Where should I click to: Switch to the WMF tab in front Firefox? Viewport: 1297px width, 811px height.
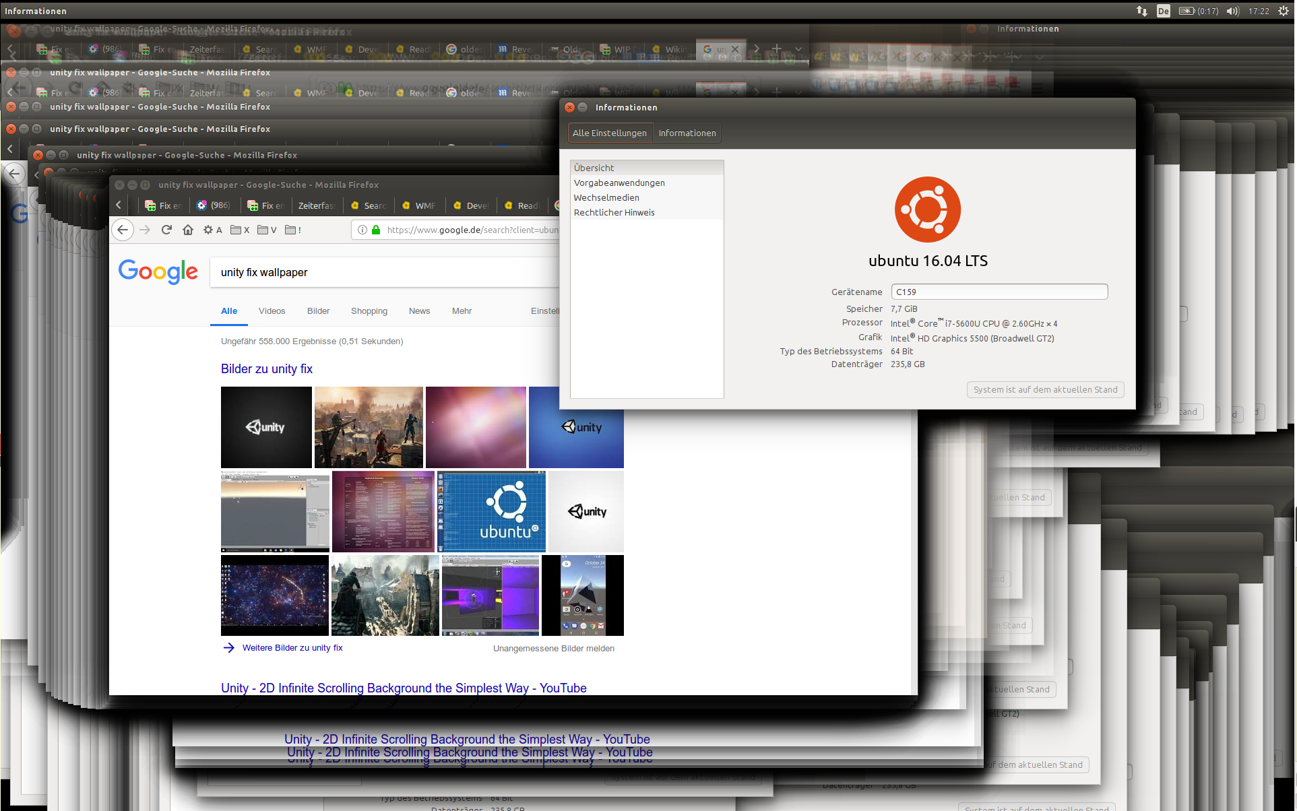click(x=418, y=205)
